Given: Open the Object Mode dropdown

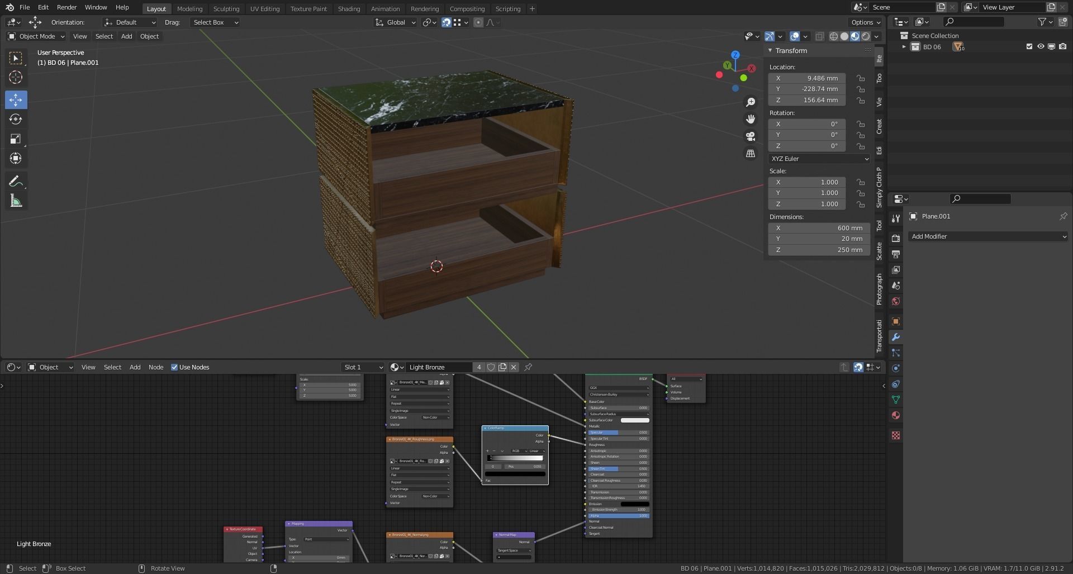Looking at the screenshot, I should click(x=36, y=36).
